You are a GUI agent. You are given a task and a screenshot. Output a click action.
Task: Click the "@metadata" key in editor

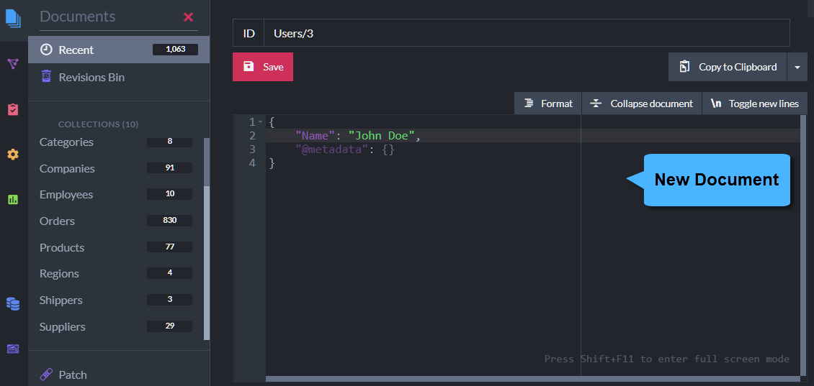(x=332, y=150)
